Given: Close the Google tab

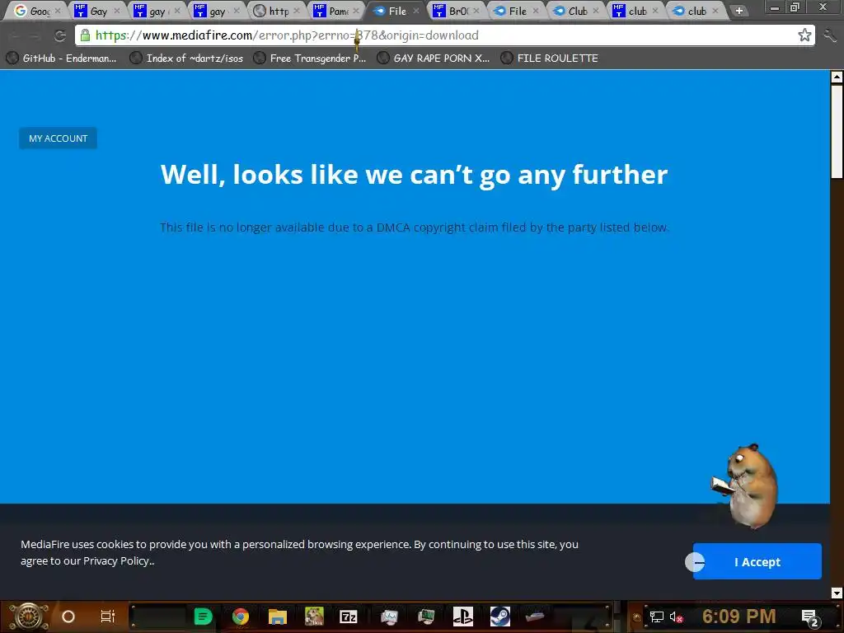Looking at the screenshot, I should 58,11.
